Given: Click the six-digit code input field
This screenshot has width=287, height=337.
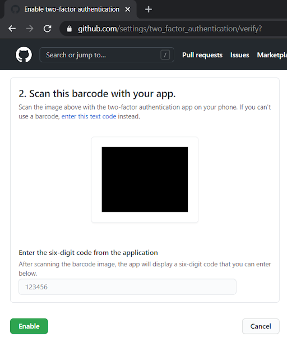Looking at the screenshot, I should click(x=127, y=286).
